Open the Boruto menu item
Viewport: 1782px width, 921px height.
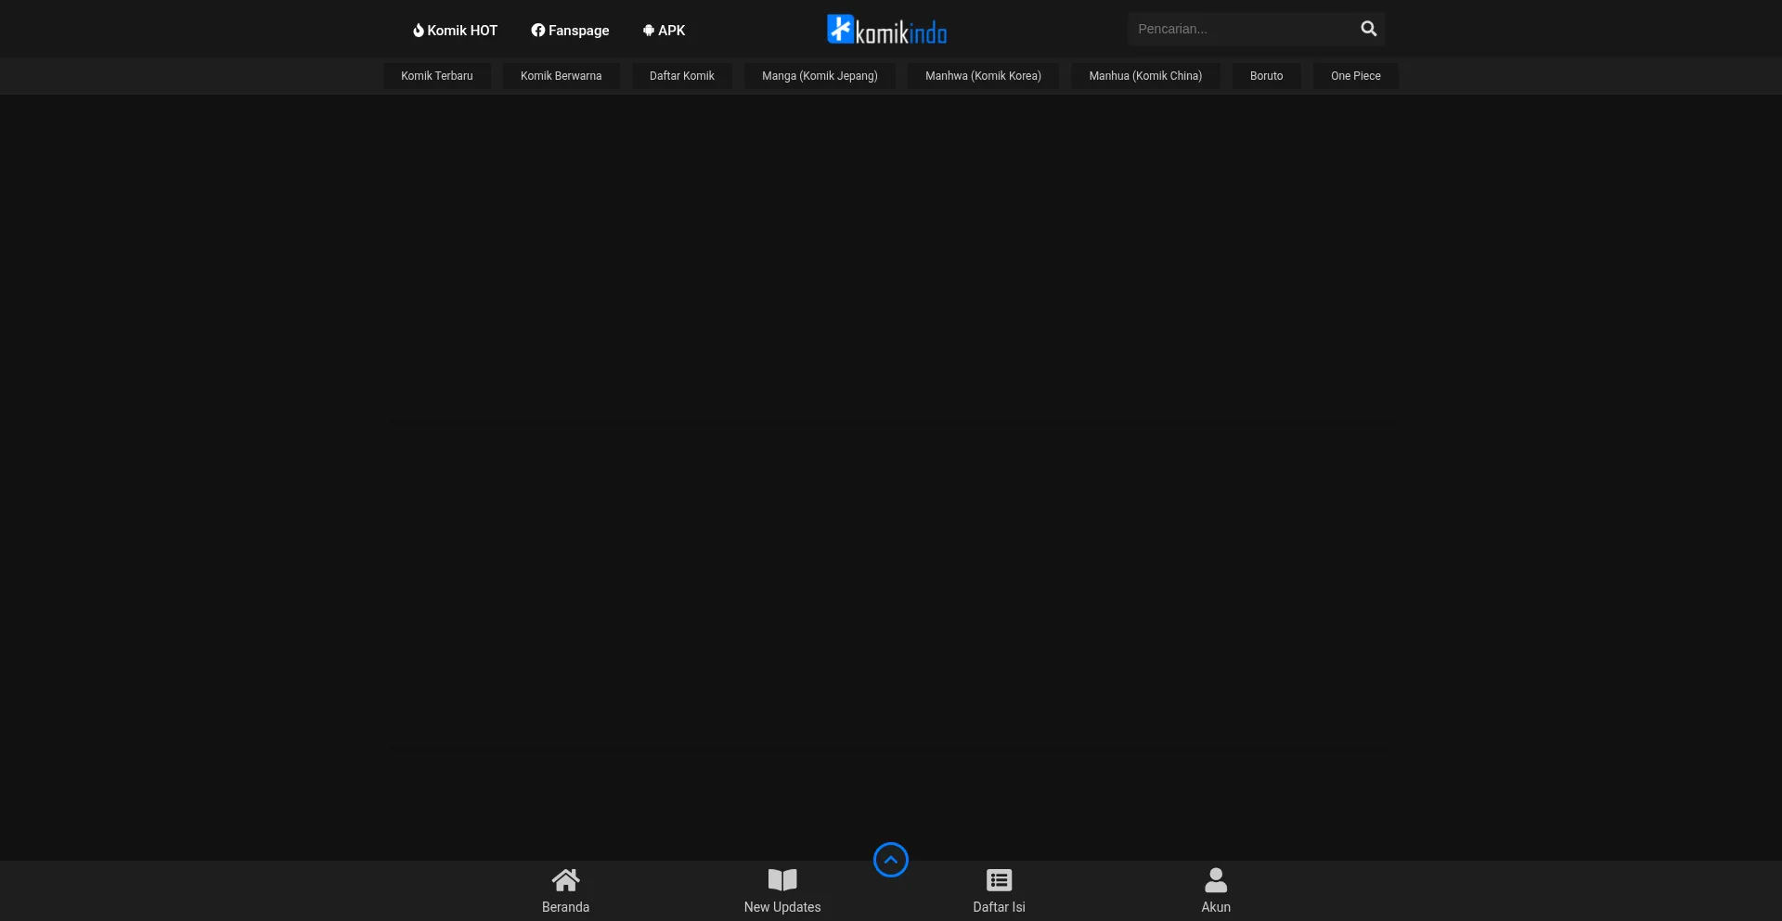point(1266,76)
